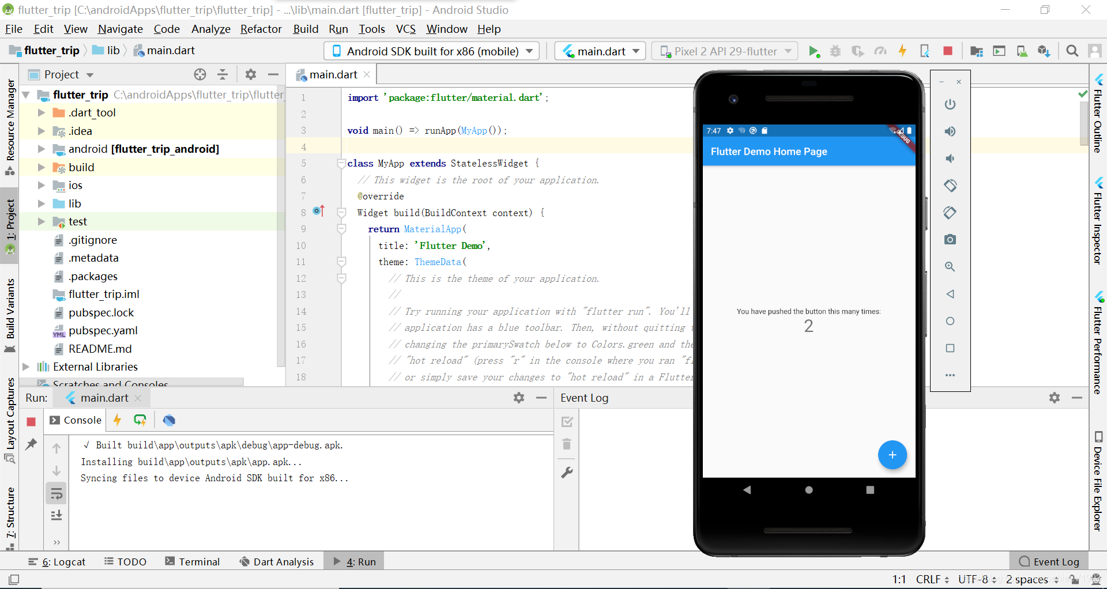Toggle the Layout Captures tool window

[x=10, y=421]
